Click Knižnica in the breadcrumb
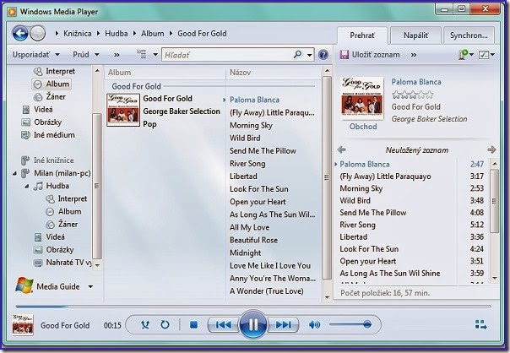 77,33
